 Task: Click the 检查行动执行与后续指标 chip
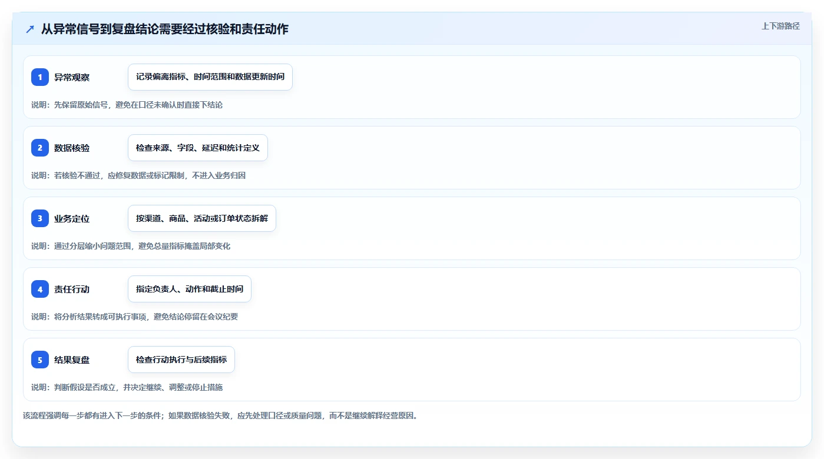181,360
